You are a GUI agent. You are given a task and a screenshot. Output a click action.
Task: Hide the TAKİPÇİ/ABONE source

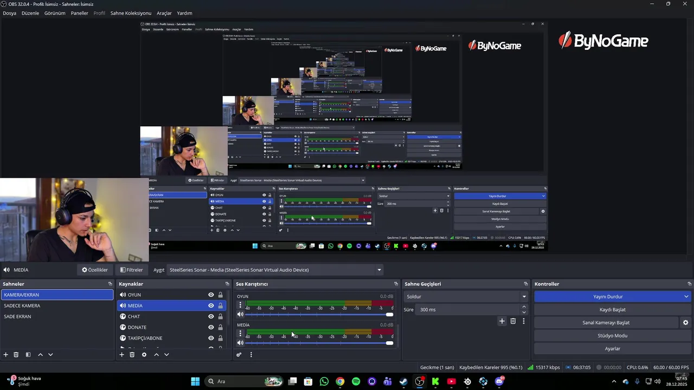pos(211,338)
